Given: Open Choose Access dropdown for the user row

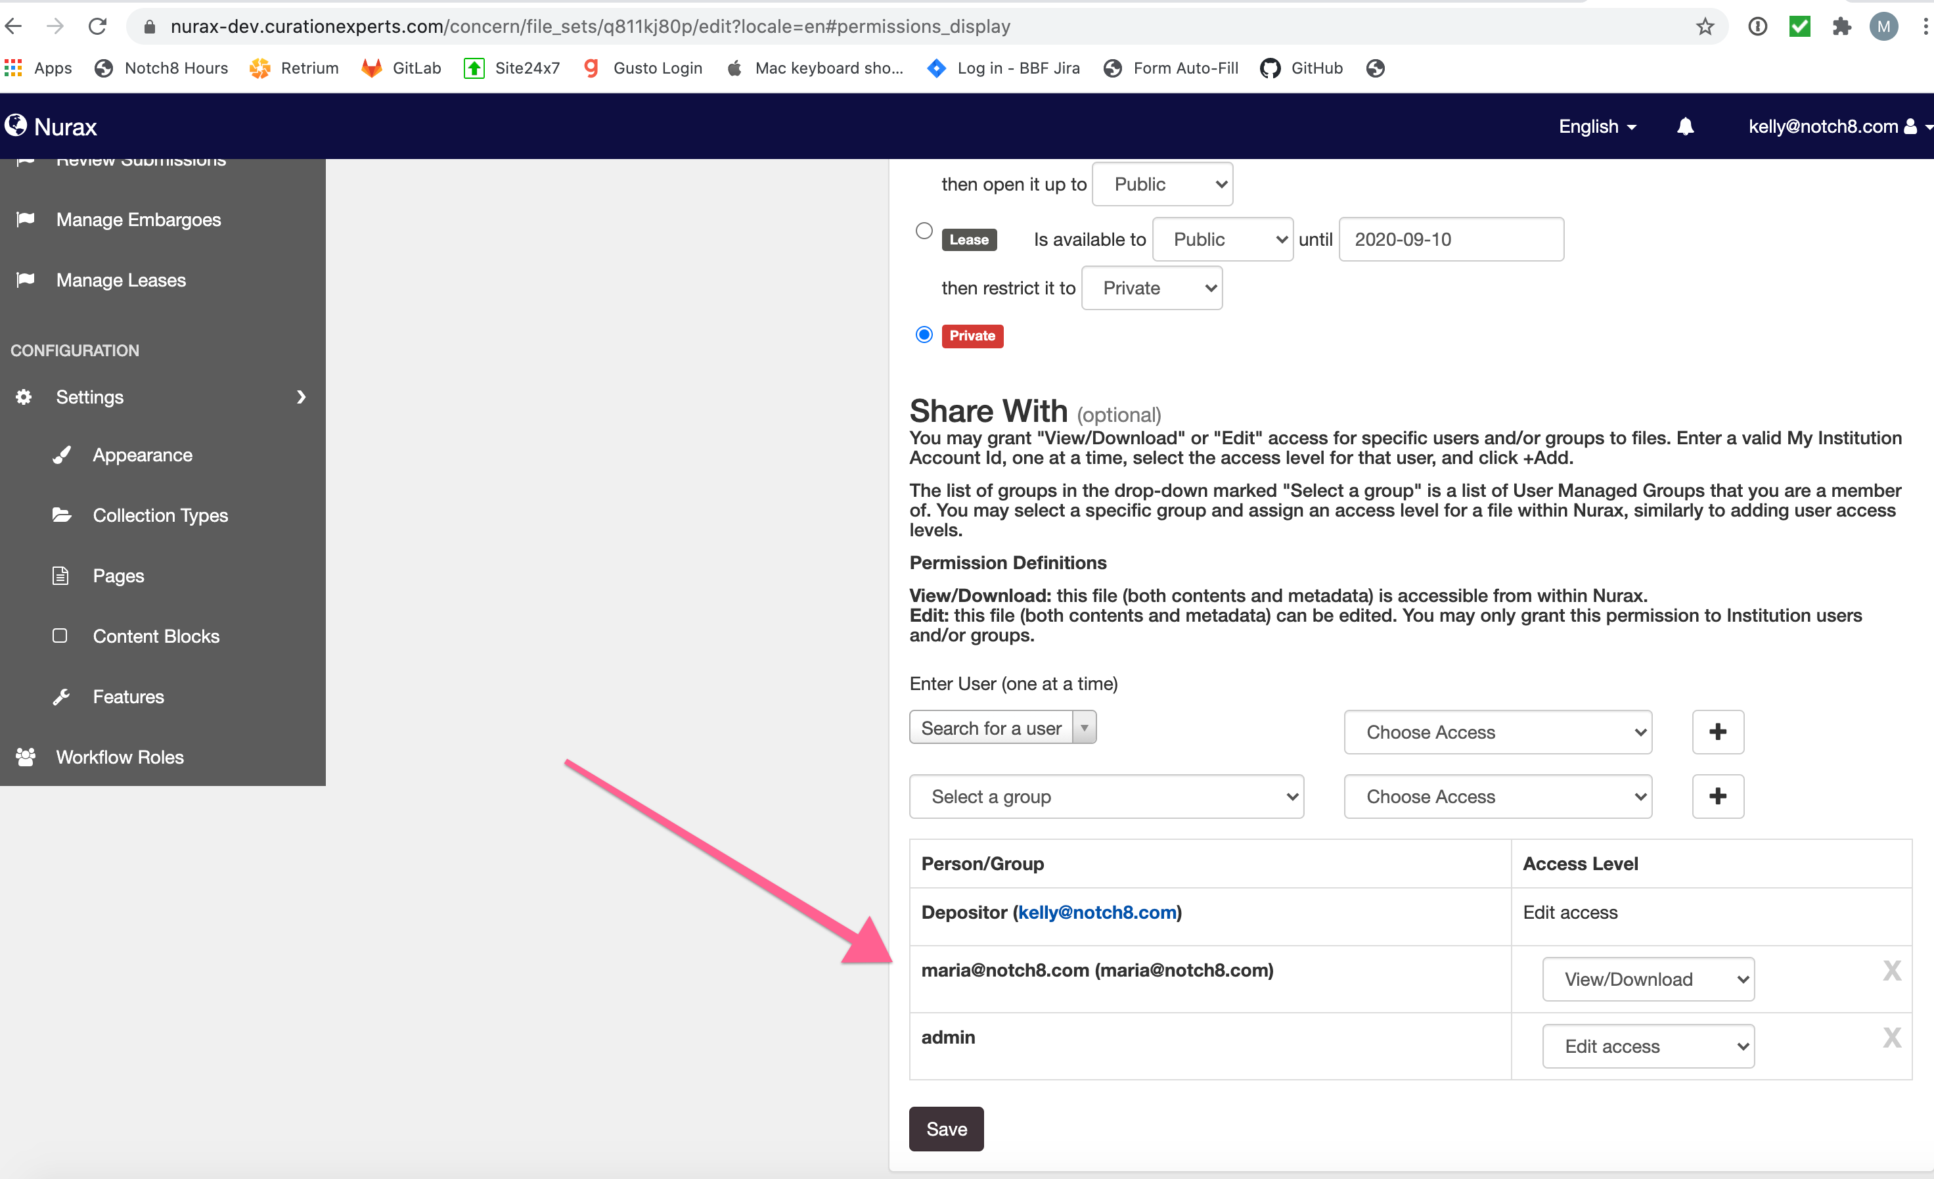Looking at the screenshot, I should point(1498,732).
